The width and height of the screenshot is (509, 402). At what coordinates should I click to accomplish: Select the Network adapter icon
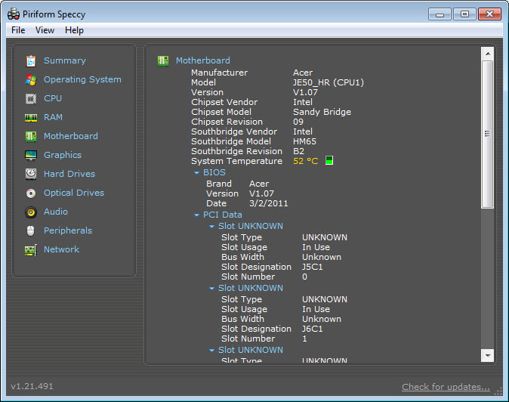click(31, 250)
